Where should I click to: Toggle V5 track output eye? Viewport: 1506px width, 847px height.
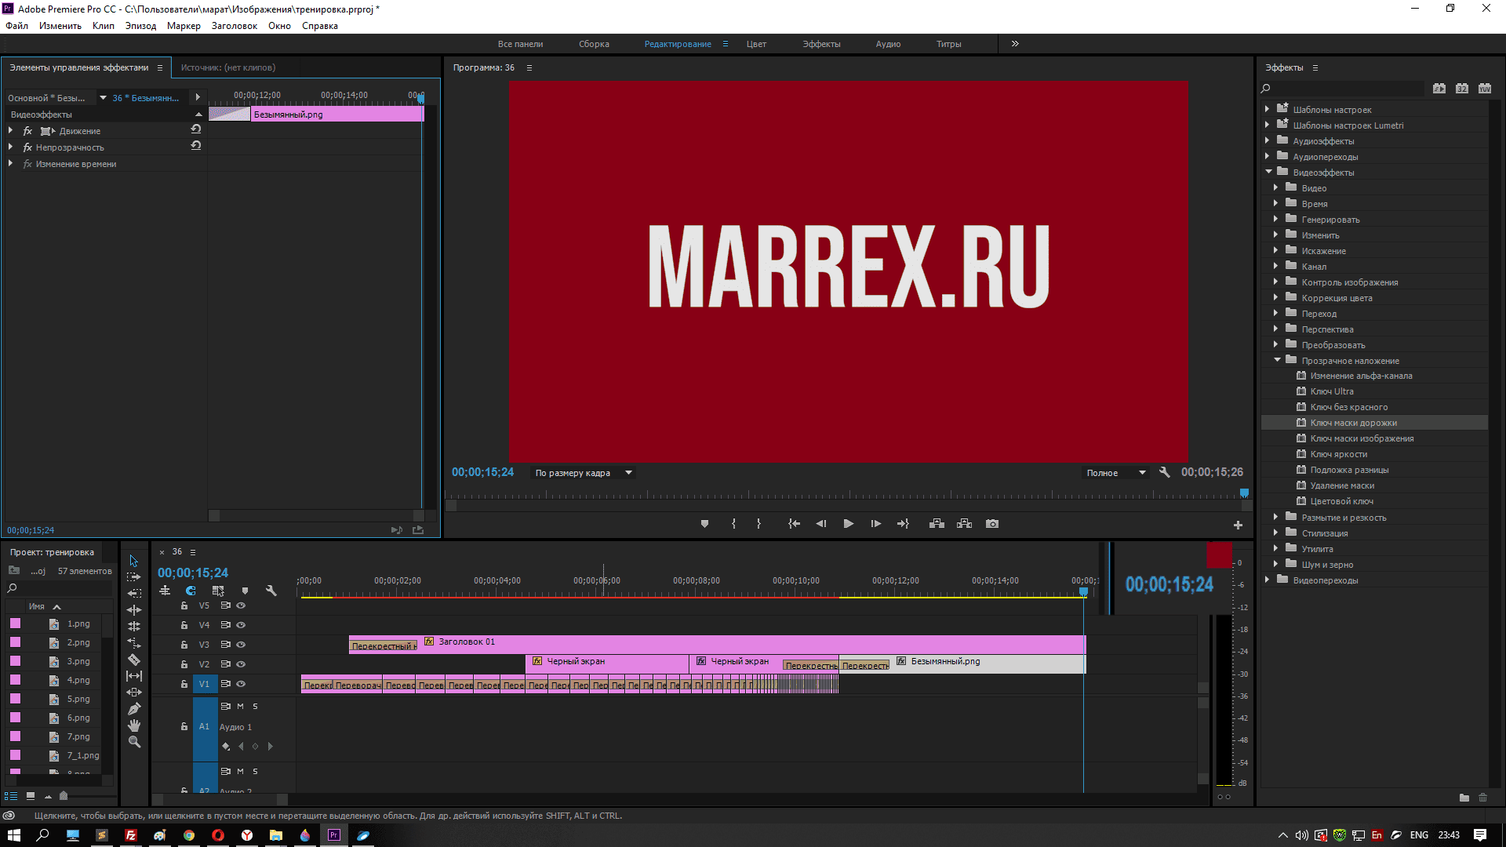click(241, 605)
